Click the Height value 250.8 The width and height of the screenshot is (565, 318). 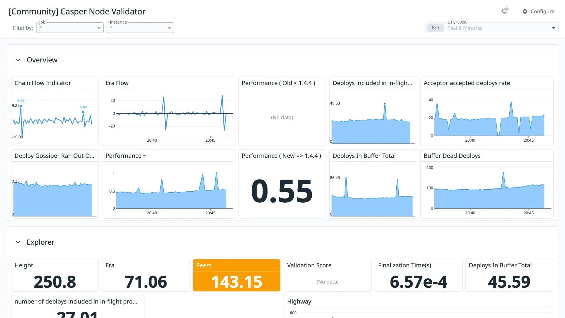pyautogui.click(x=55, y=282)
